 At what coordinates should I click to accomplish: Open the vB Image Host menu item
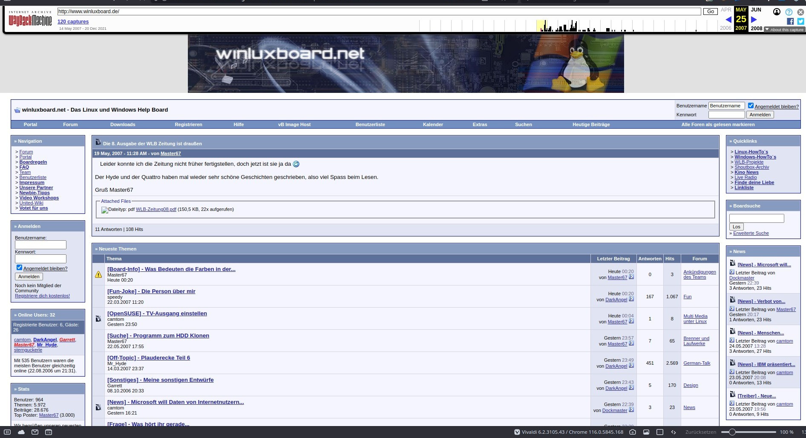(x=294, y=124)
